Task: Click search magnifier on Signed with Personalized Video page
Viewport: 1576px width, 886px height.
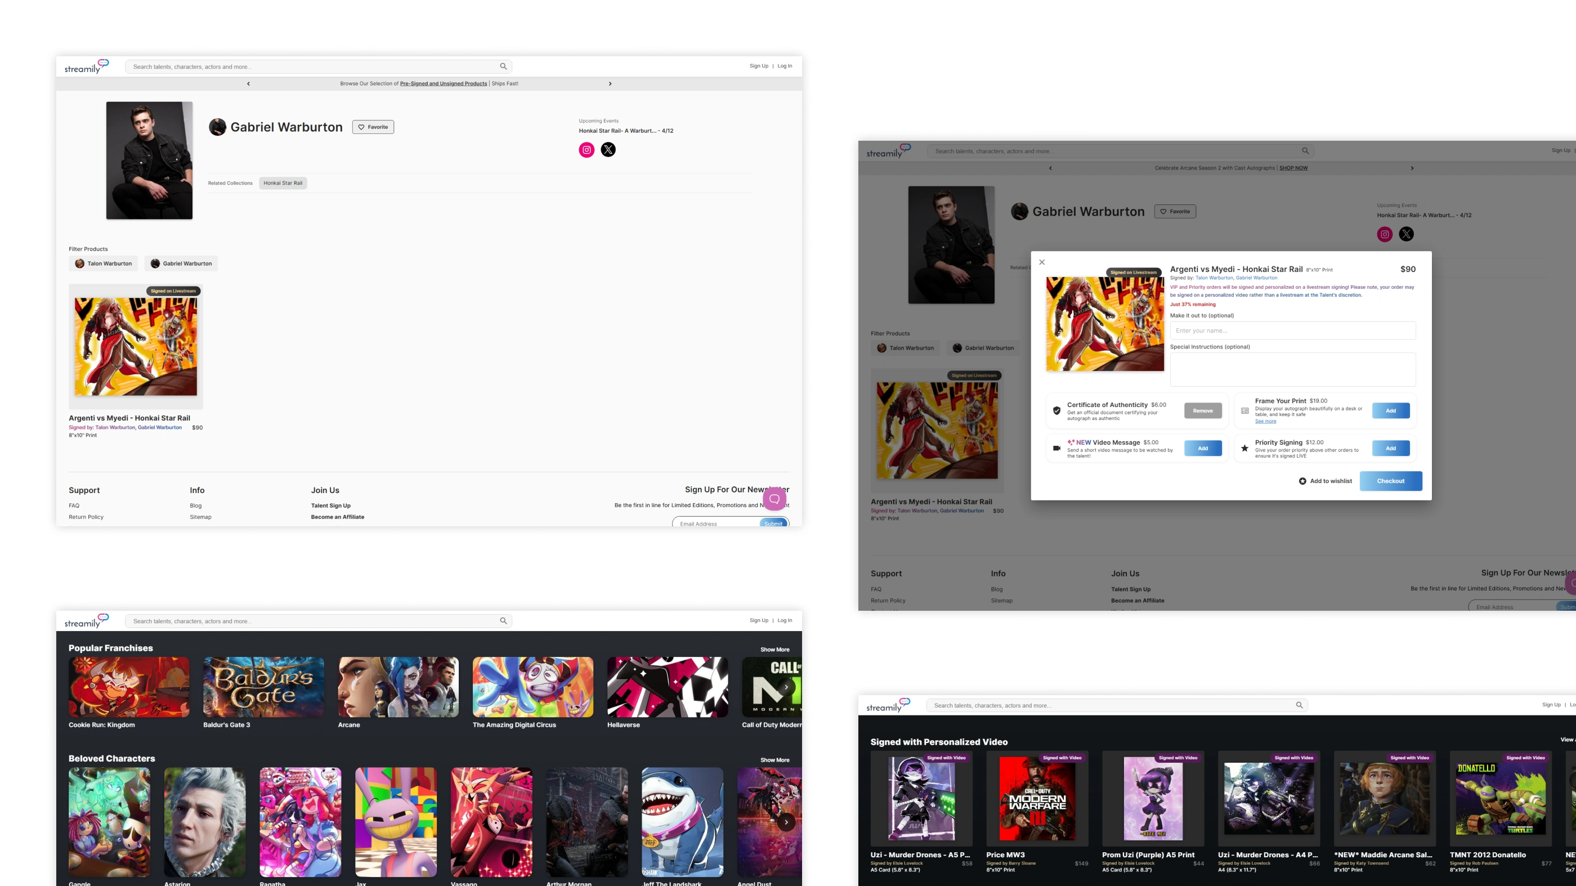Action: [x=1299, y=705]
